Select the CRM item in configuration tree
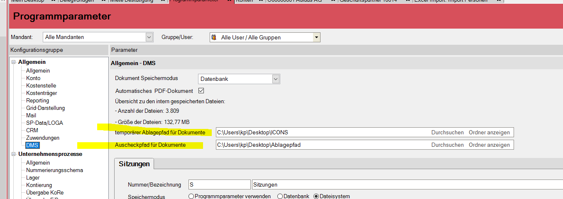Screen dimensions: 563x199 pyautogui.click(x=32, y=130)
